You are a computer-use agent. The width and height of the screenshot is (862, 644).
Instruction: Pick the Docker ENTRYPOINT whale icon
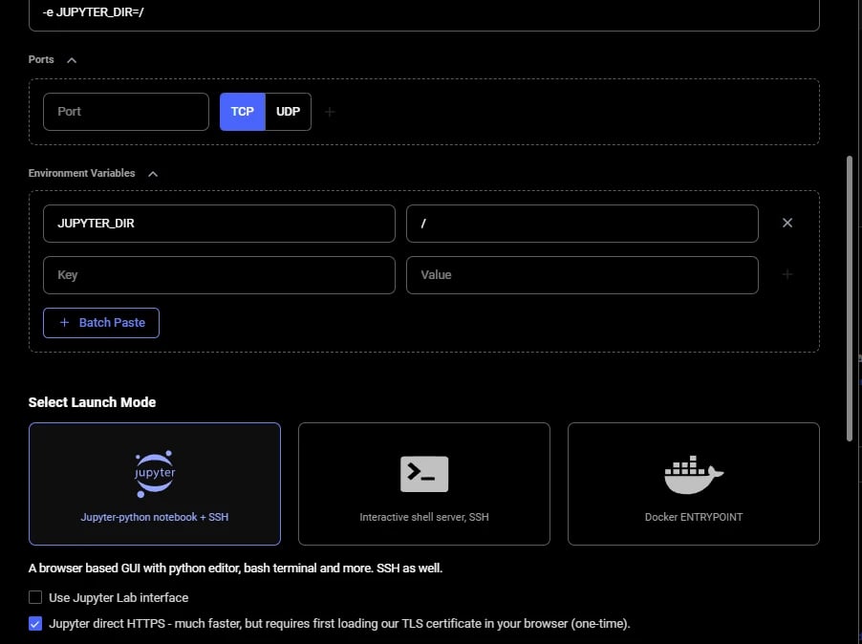point(694,475)
